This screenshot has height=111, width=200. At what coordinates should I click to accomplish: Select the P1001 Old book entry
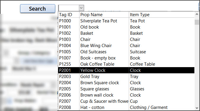click(x=126, y=27)
